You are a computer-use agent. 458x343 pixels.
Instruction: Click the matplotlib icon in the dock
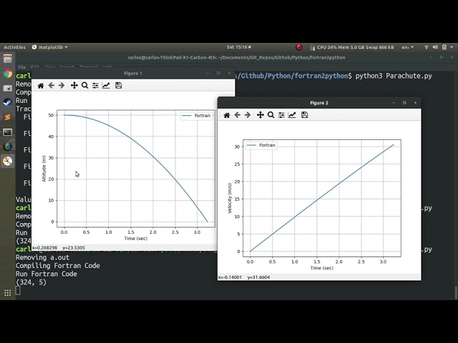point(8,161)
